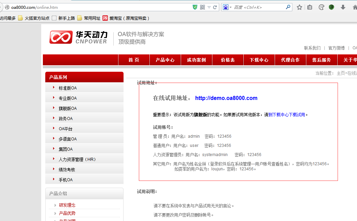Click chevron bullet beside 产品优势
The width and height of the screenshot is (357, 221).
[55, 213]
